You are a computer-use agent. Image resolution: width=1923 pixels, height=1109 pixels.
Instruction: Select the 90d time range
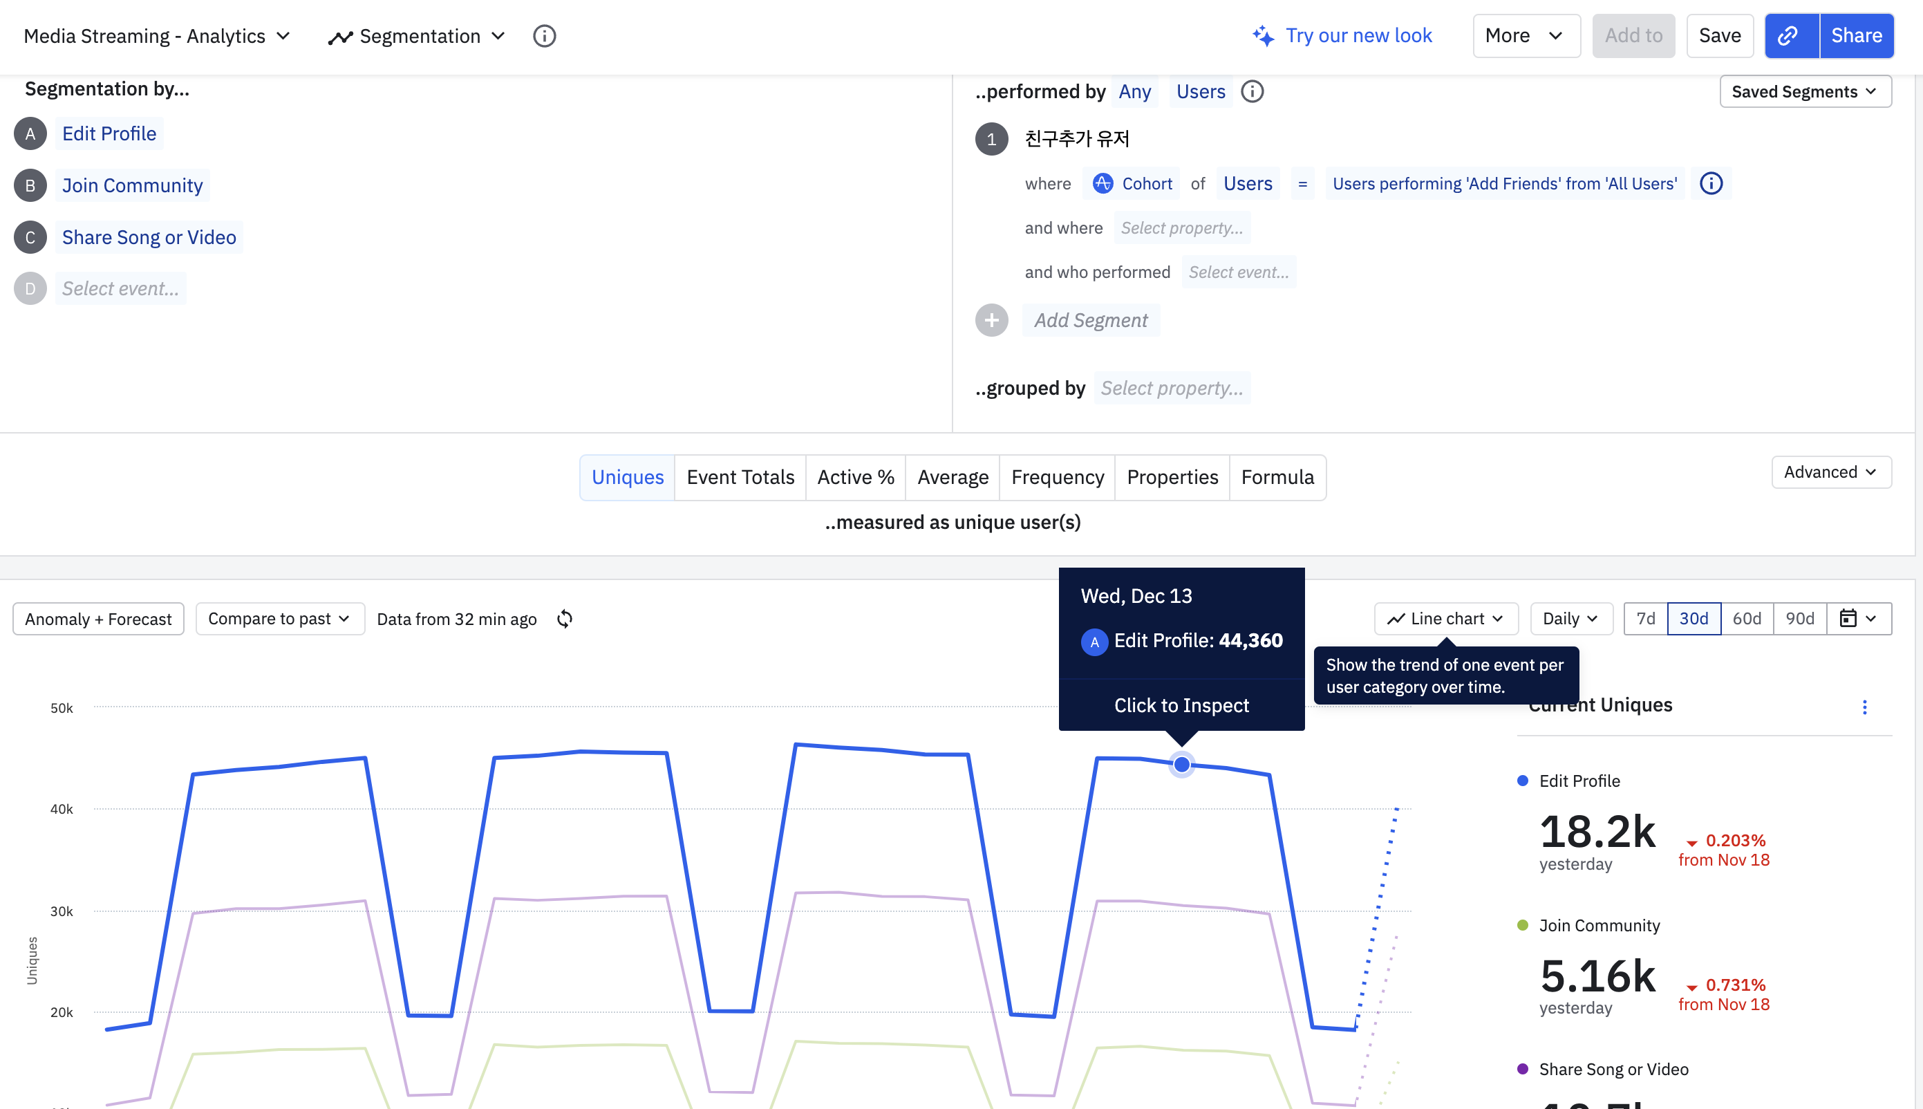1800,619
